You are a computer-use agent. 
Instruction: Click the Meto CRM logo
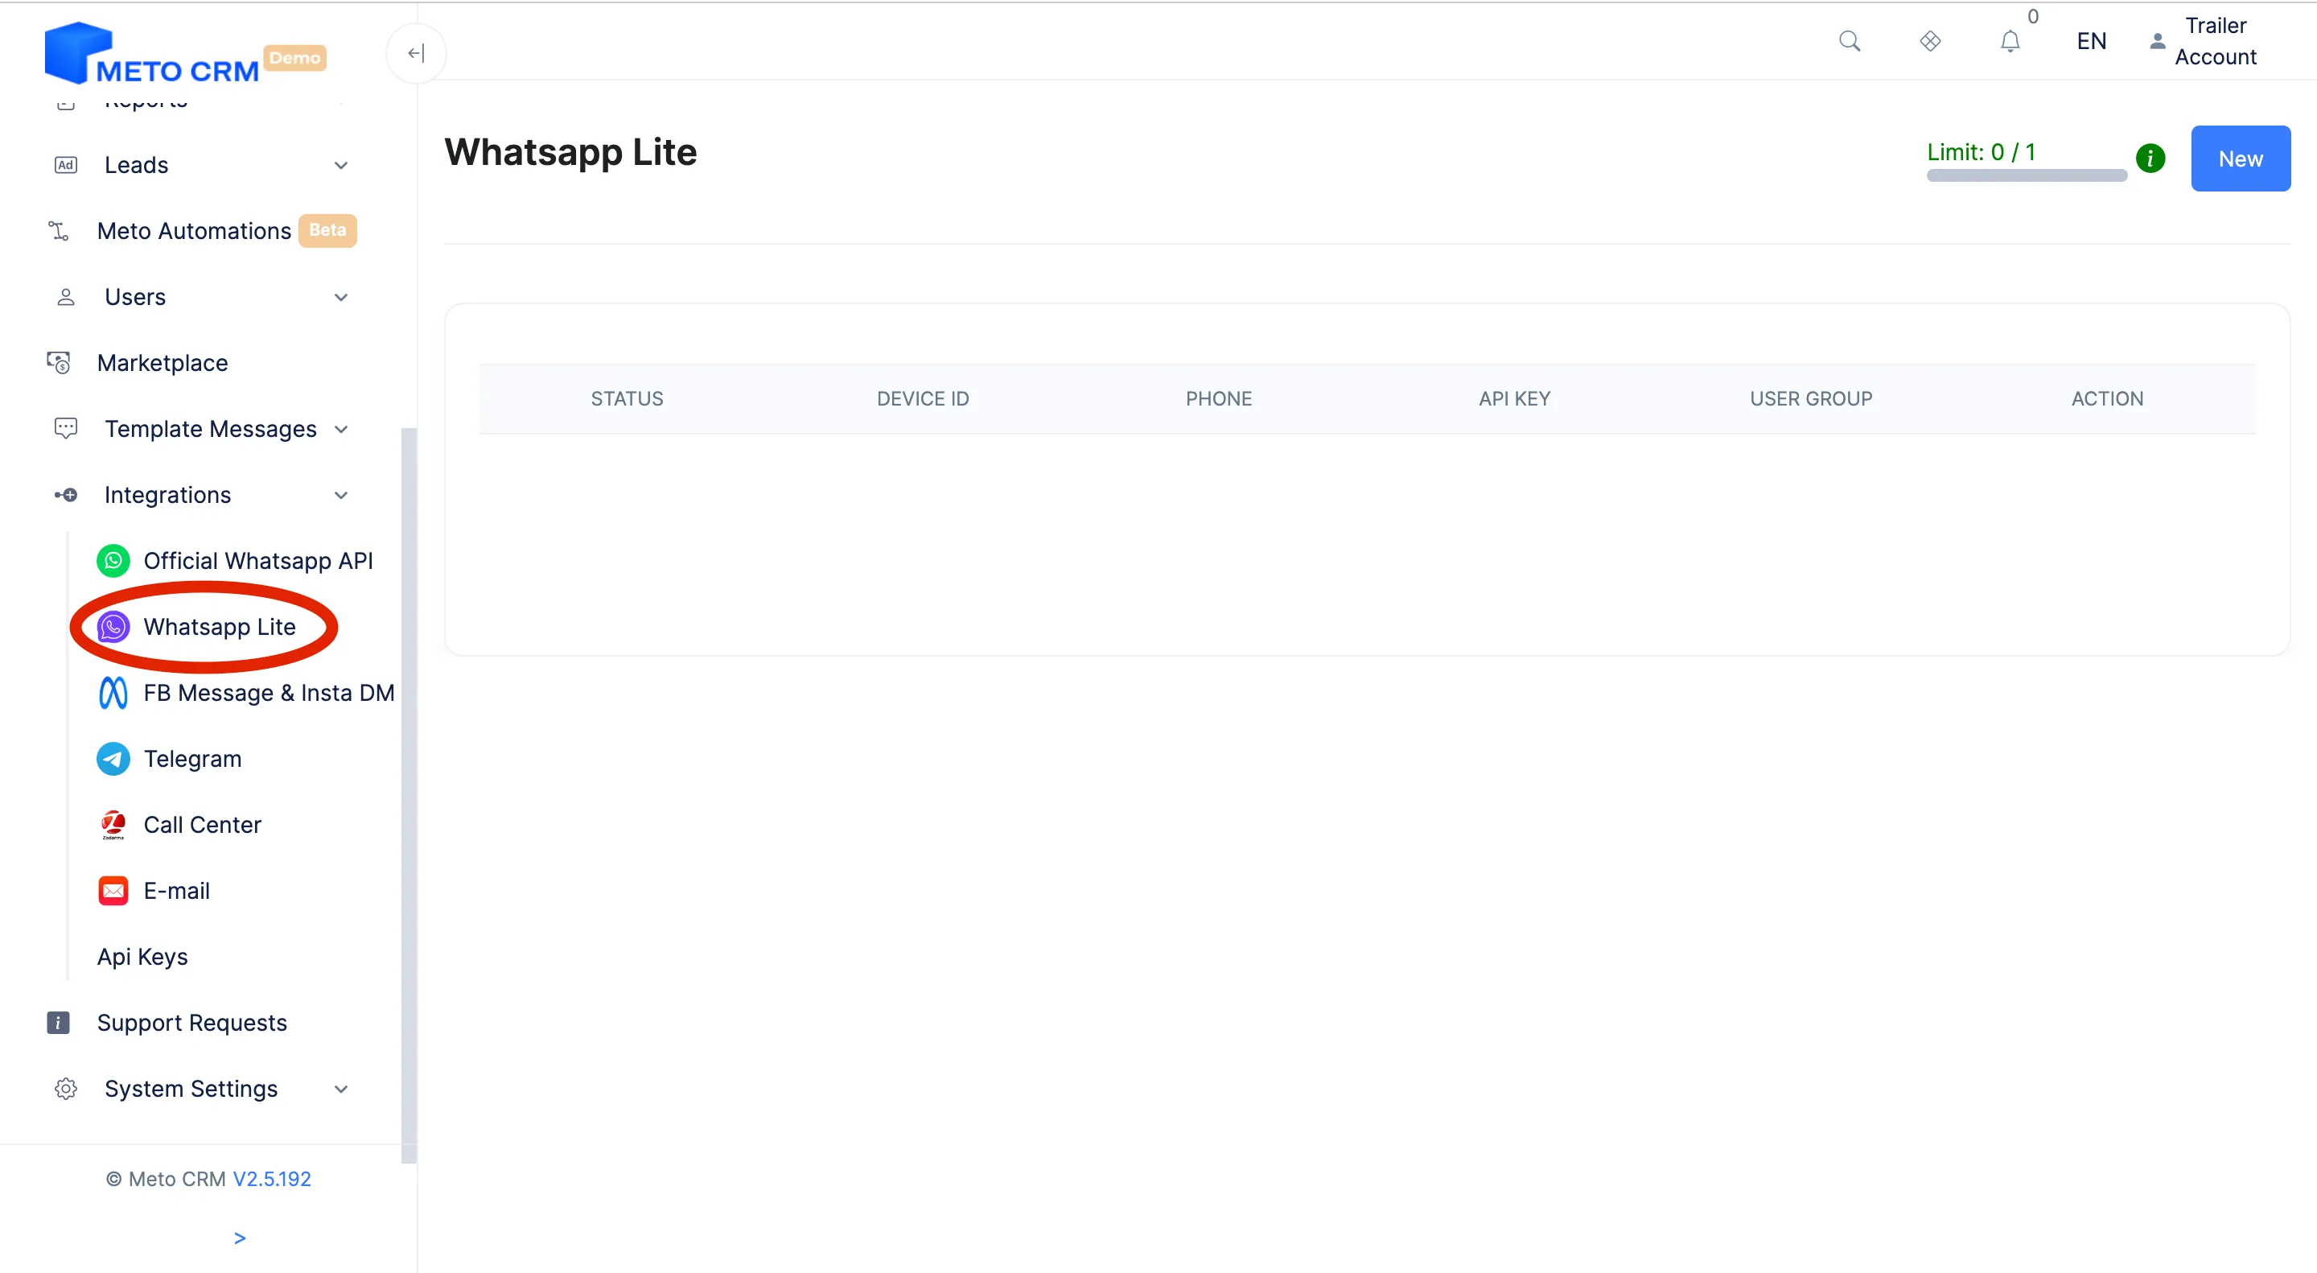coord(152,53)
